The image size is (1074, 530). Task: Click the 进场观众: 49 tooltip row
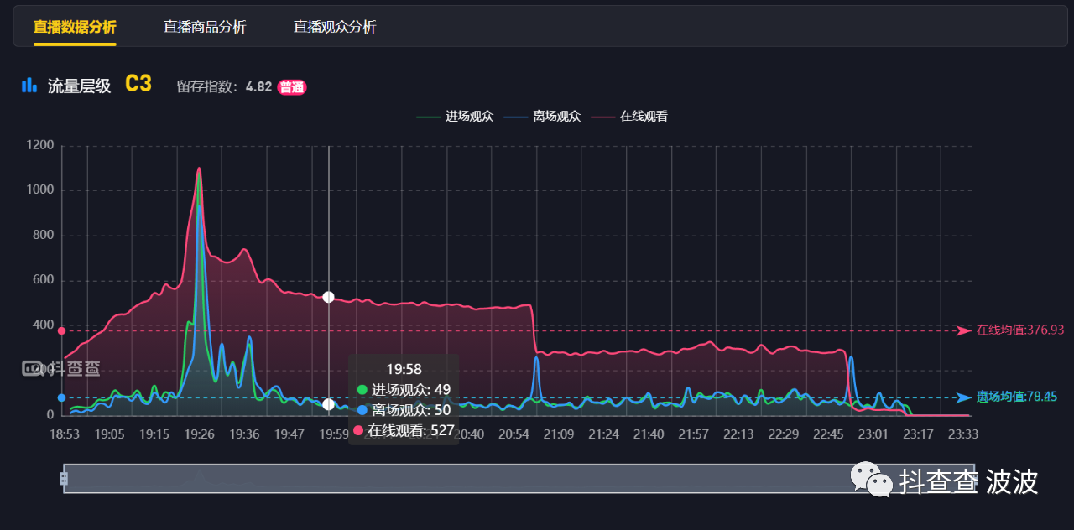pos(404,389)
